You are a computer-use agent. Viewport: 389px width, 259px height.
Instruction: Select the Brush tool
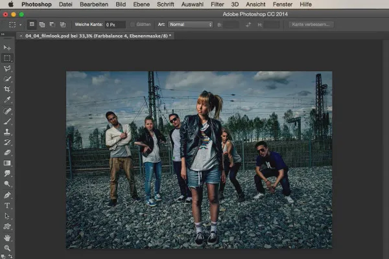(7, 122)
